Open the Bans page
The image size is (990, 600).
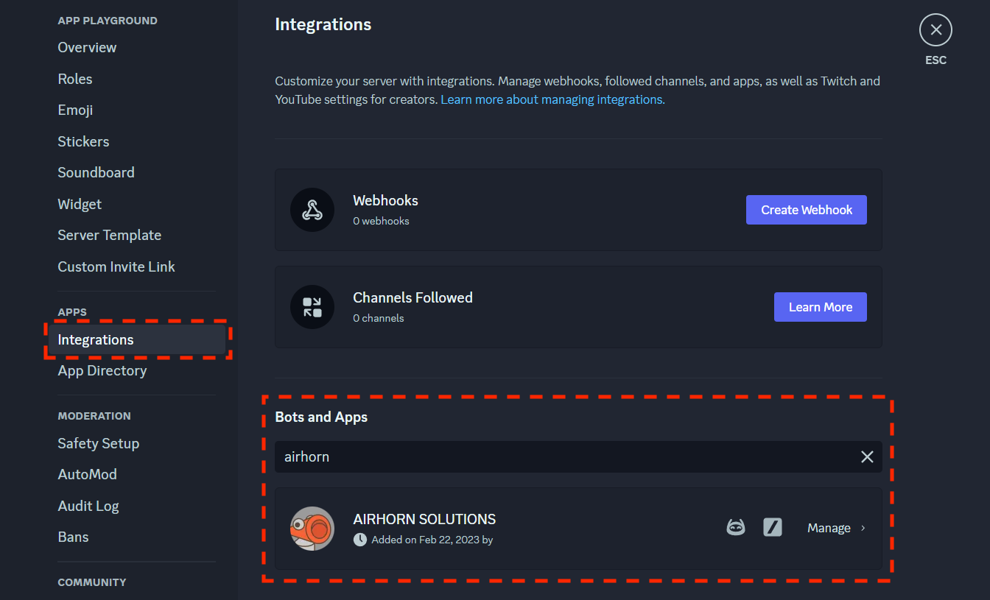pyautogui.click(x=73, y=537)
